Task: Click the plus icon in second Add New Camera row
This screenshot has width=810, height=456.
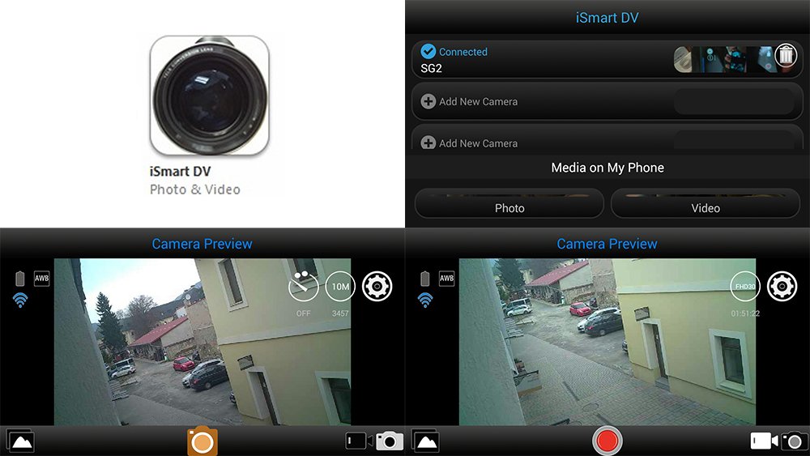Action: click(428, 143)
